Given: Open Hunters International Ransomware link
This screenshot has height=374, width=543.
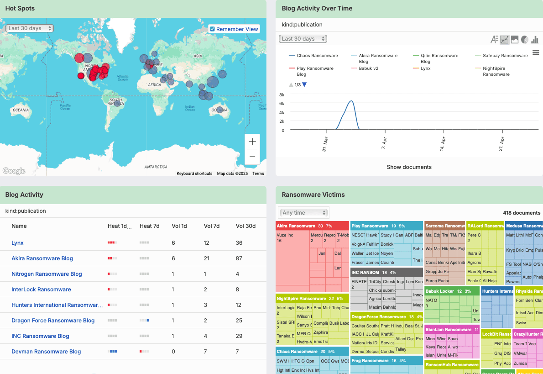Looking at the screenshot, I should [57, 305].
